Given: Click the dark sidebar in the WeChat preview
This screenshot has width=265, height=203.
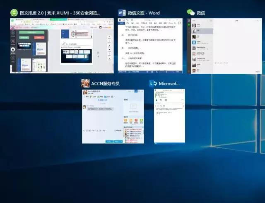Looking at the screenshot, I should point(189,46).
